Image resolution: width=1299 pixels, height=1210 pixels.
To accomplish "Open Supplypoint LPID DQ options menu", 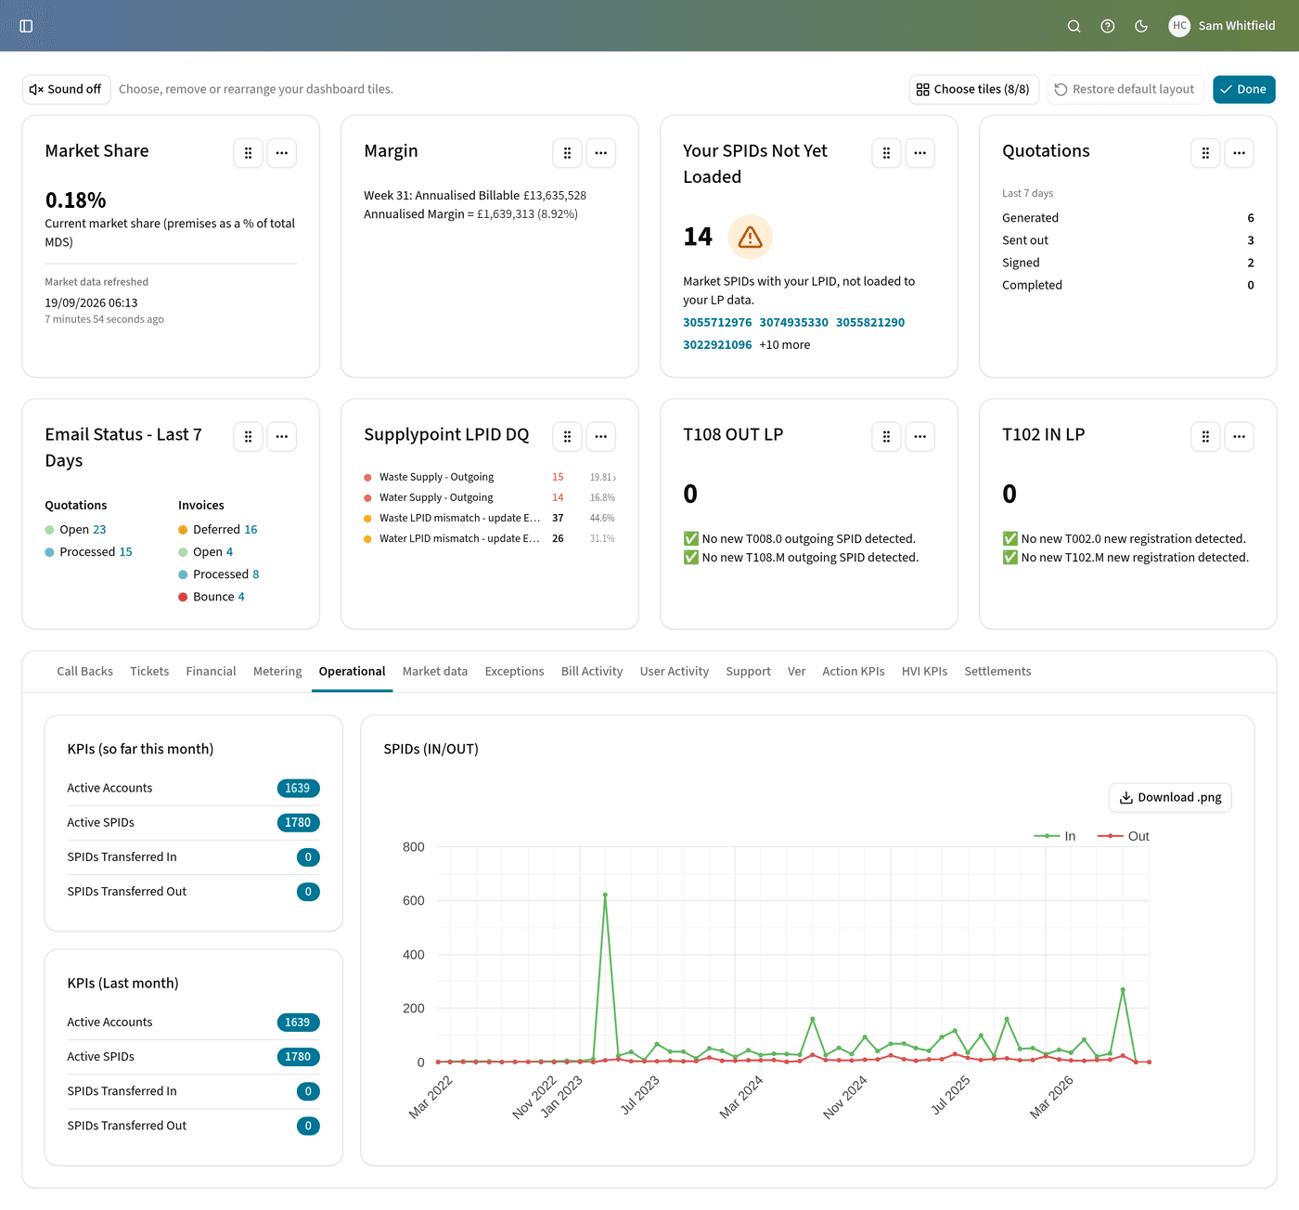I will tap(601, 437).
